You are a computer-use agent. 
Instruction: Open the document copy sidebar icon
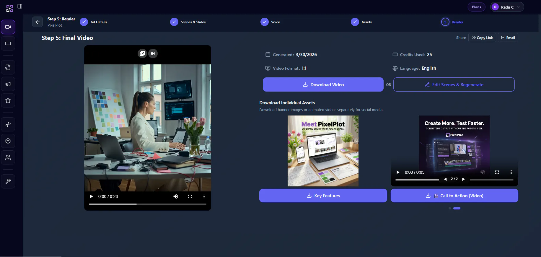[8, 68]
